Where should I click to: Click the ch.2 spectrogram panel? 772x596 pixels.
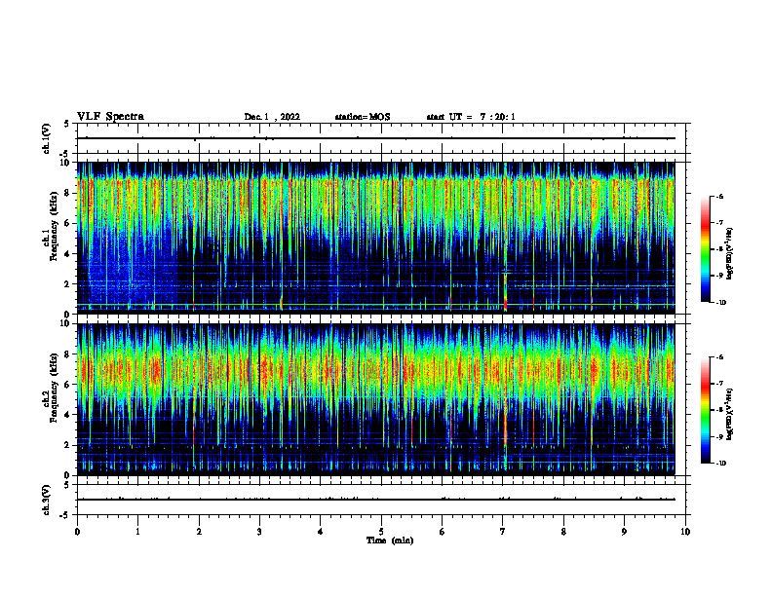376,399
